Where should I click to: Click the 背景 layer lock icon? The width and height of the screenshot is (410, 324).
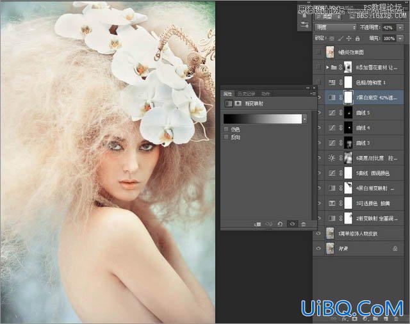pyautogui.click(x=395, y=248)
